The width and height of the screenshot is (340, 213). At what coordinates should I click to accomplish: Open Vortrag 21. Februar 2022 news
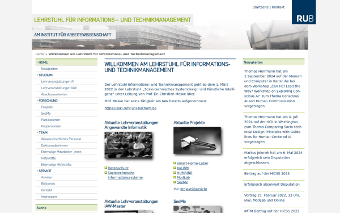click(x=272, y=198)
